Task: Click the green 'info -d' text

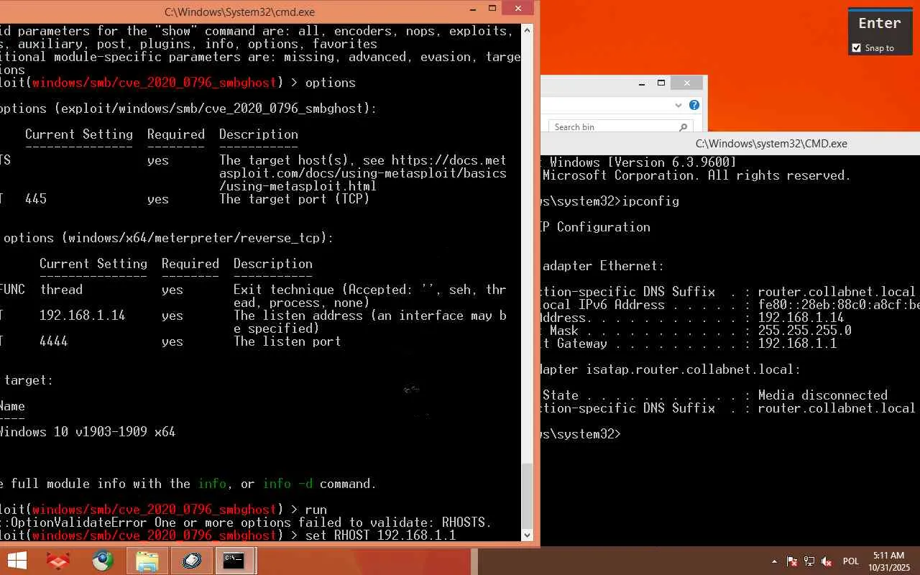Action: click(x=287, y=484)
